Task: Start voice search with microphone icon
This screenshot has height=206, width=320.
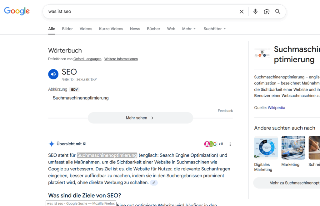Action: (255, 12)
